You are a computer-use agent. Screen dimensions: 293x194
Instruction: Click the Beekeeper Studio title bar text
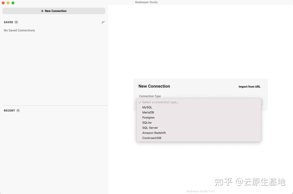146,2
